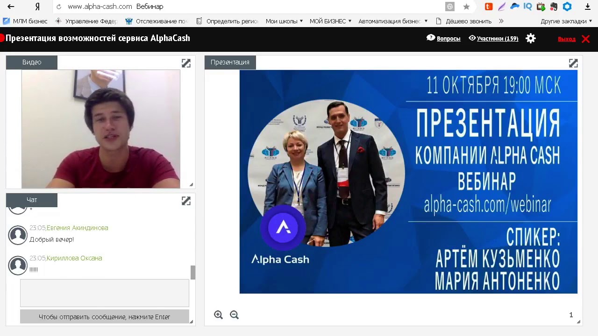This screenshot has height=336, width=598.
Task: Open 'МЛМ бизнес' bookmark
Action: coord(25,21)
